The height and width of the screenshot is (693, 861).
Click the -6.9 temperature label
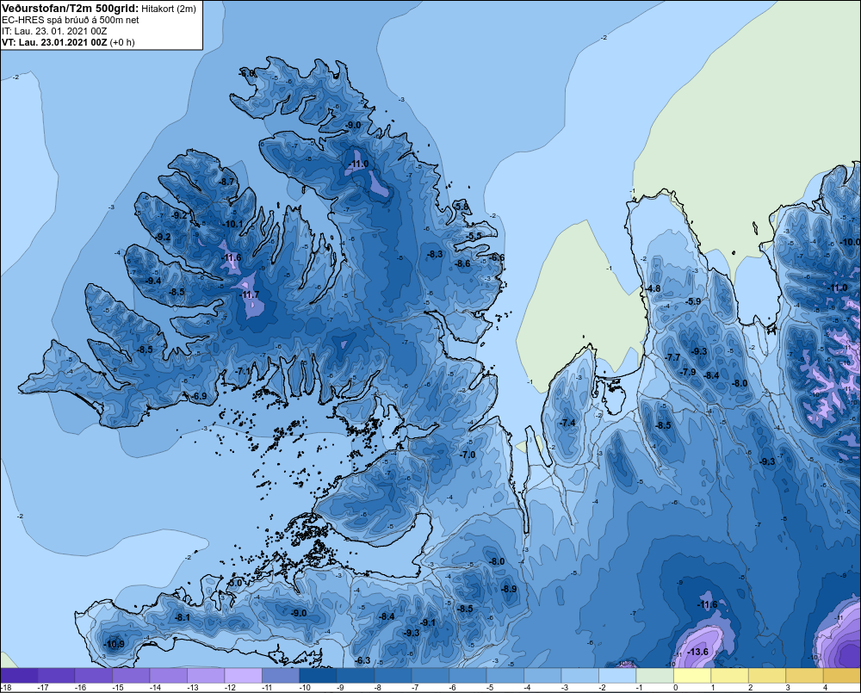pyautogui.click(x=200, y=396)
